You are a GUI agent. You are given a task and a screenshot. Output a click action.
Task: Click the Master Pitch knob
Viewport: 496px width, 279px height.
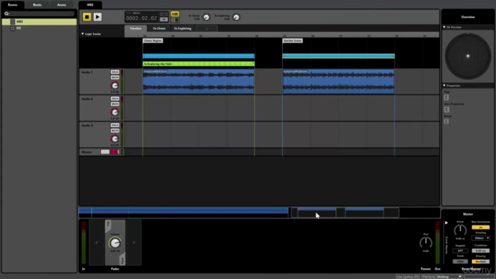tap(460, 230)
